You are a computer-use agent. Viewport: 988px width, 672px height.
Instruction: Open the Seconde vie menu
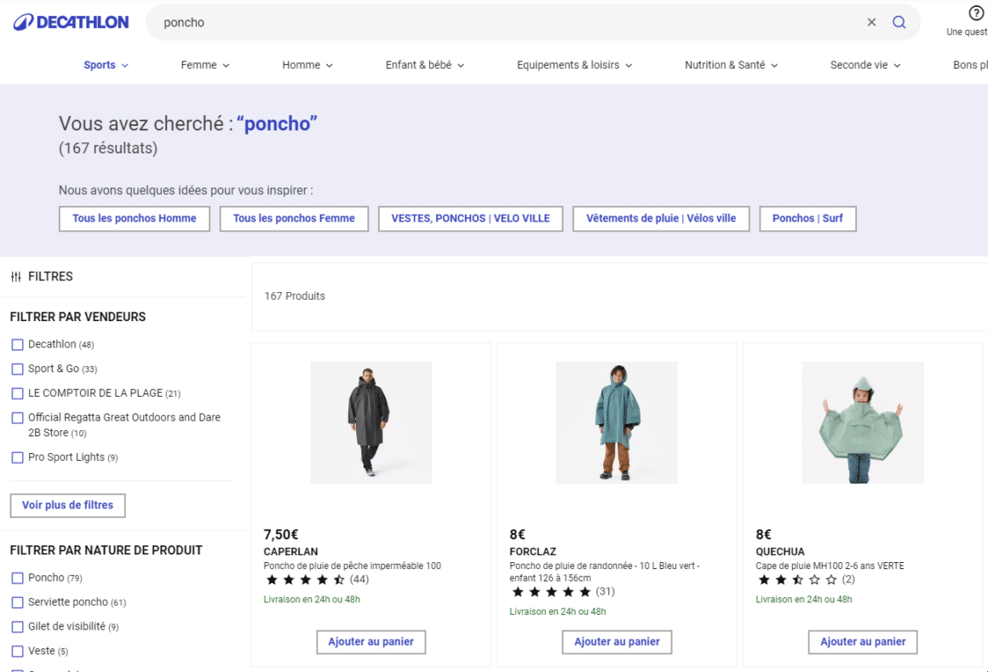(x=864, y=66)
